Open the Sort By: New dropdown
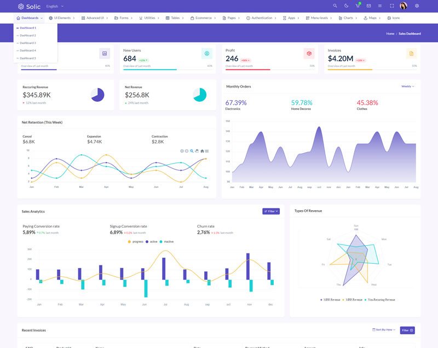This screenshot has width=438, height=348. tap(384, 330)
